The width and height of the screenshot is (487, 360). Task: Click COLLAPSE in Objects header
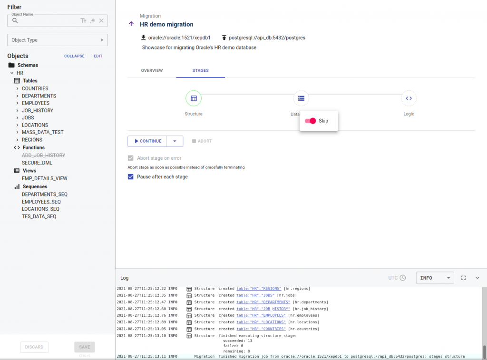point(74,56)
